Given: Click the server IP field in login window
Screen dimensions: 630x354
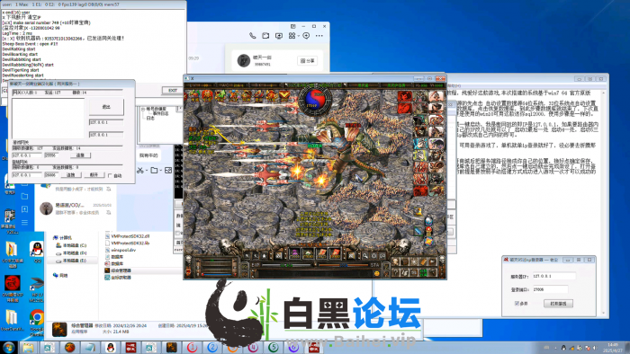Looking at the screenshot, I should point(554,276).
